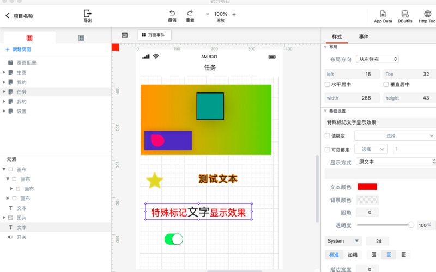Click 新建页面 to create new page

[19, 50]
